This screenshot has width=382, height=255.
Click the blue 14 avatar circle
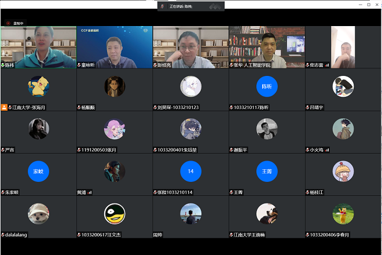tap(190, 171)
